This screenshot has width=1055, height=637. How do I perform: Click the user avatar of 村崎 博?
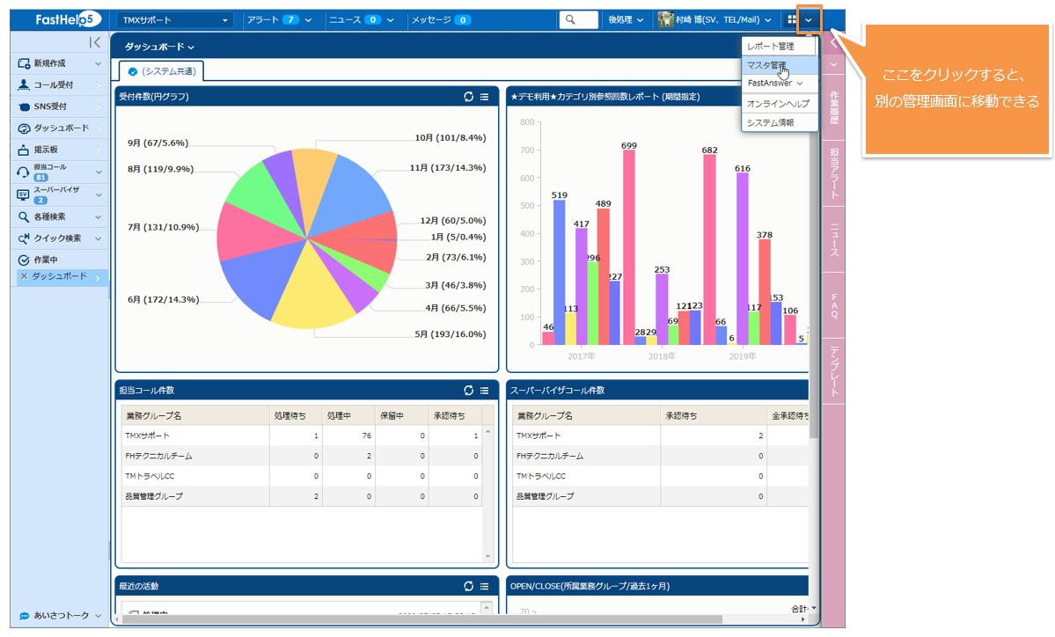(x=666, y=19)
